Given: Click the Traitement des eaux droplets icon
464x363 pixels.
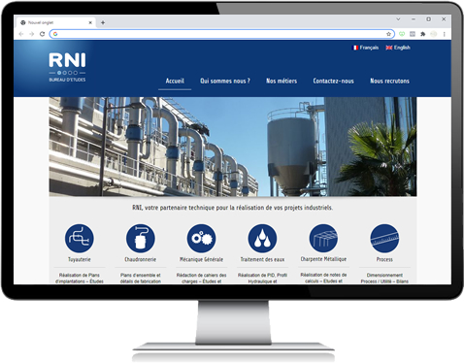Looking at the screenshot, I should pos(262,239).
